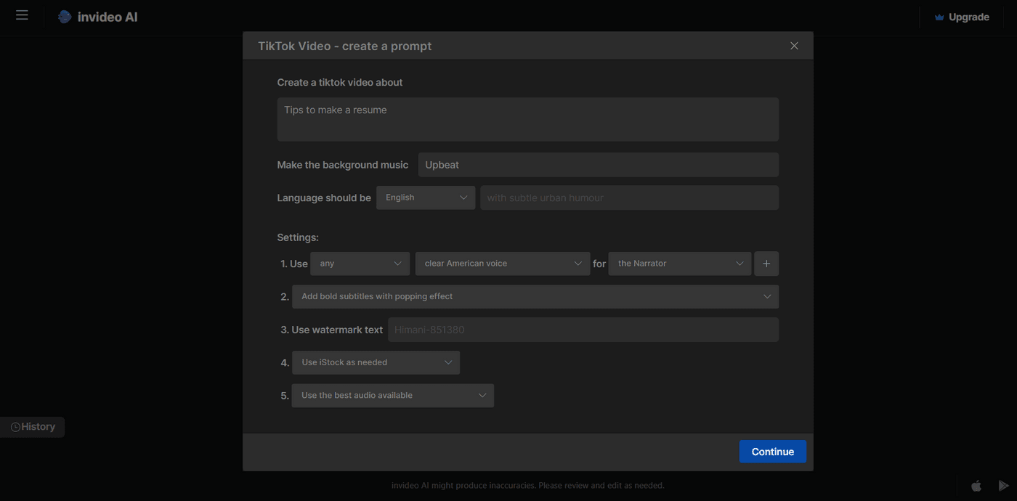Viewport: 1017px width, 501px height.
Task: Expand the clear American voice dropdown
Action: click(502, 264)
